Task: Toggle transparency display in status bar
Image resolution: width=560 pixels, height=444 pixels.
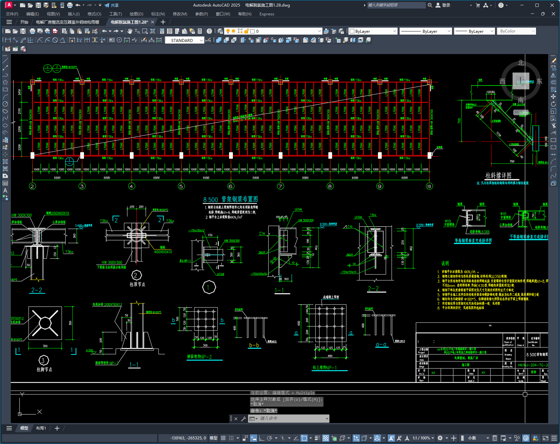Action: [x=326, y=438]
